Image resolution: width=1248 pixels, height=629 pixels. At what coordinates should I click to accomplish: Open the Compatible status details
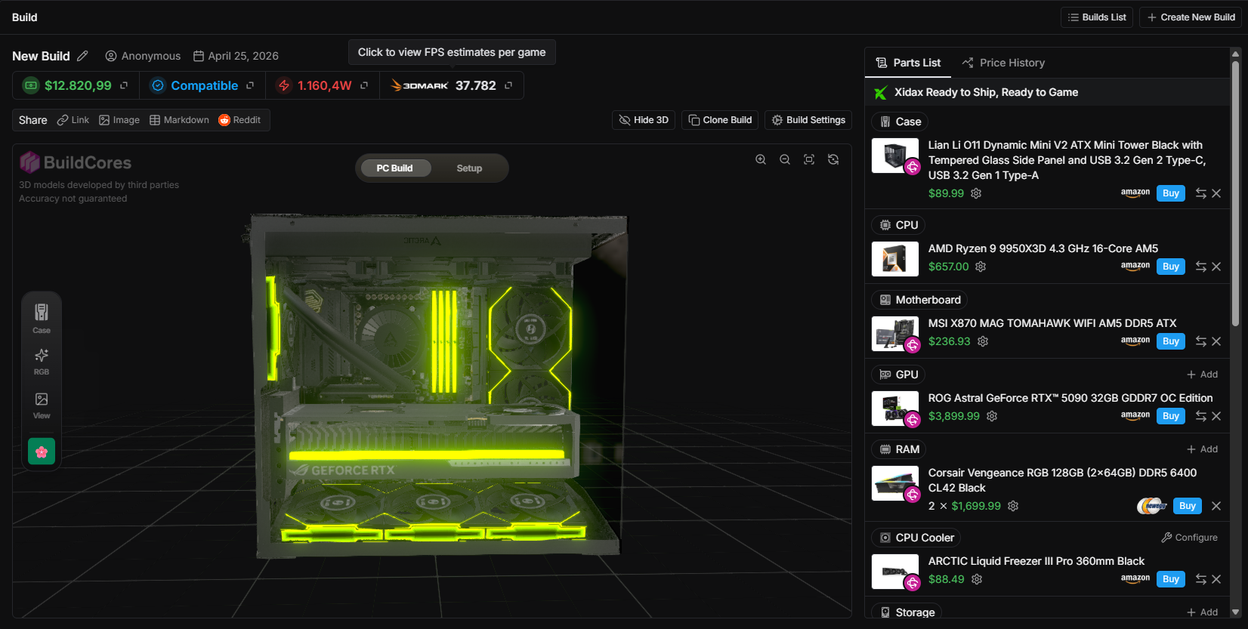pos(202,85)
